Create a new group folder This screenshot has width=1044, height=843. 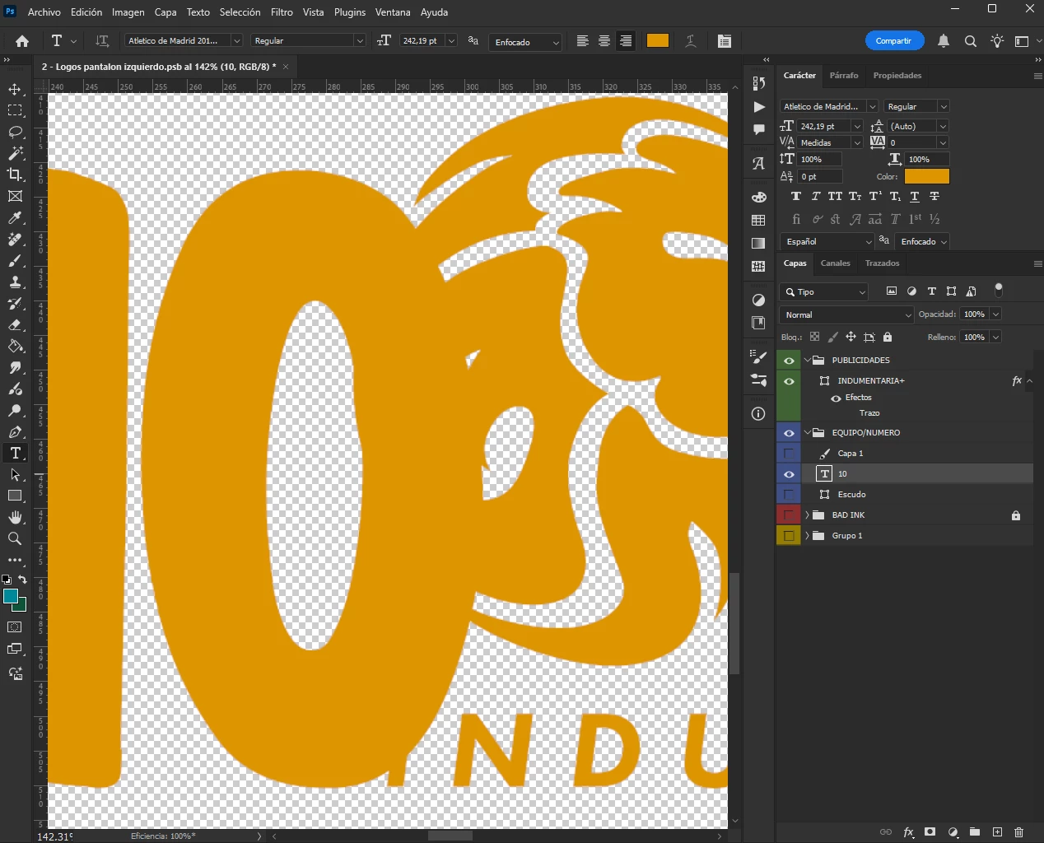pyautogui.click(x=975, y=832)
